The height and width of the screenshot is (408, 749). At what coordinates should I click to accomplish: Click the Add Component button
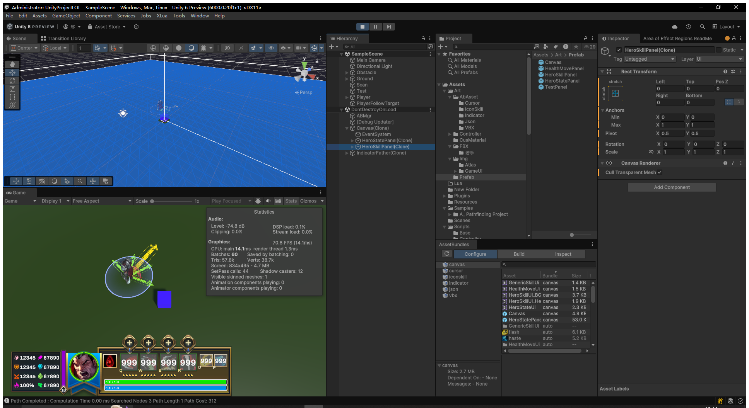click(x=672, y=187)
